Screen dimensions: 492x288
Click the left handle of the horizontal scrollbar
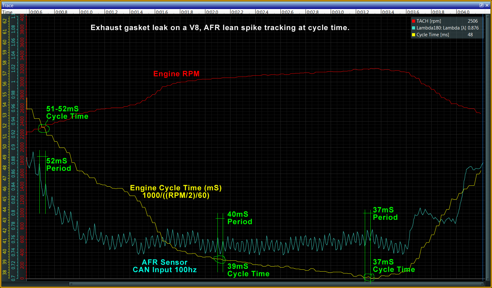coord(71,284)
